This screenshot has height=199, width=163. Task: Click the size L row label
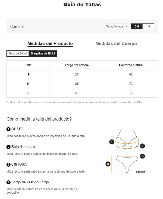(x=28, y=93)
